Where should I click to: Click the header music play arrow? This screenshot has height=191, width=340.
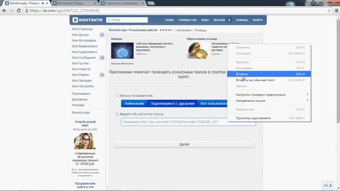point(229,20)
